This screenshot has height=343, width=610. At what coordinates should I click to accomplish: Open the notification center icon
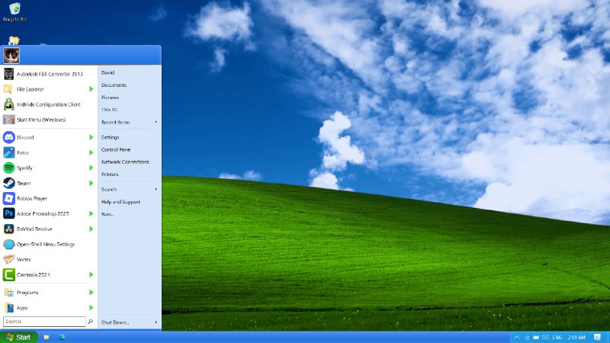tap(597, 337)
